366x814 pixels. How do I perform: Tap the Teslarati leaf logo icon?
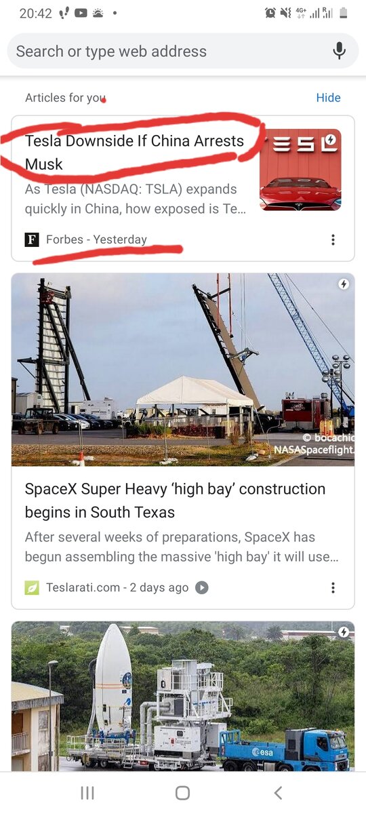(32, 587)
